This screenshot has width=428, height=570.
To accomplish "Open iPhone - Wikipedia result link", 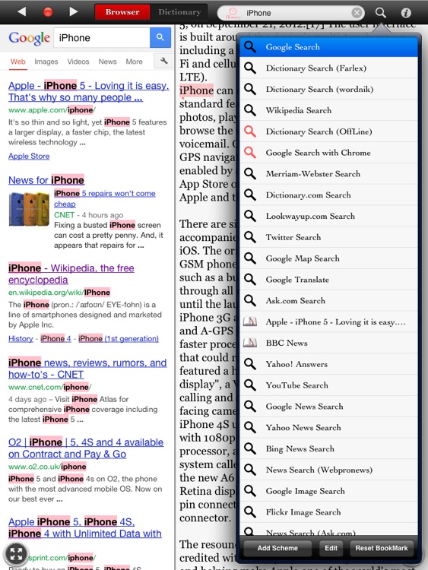I will pos(71,274).
